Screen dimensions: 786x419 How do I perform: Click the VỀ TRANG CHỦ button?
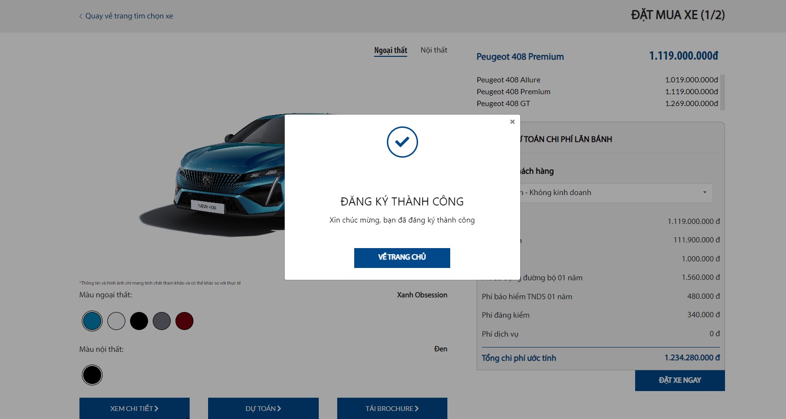point(402,258)
